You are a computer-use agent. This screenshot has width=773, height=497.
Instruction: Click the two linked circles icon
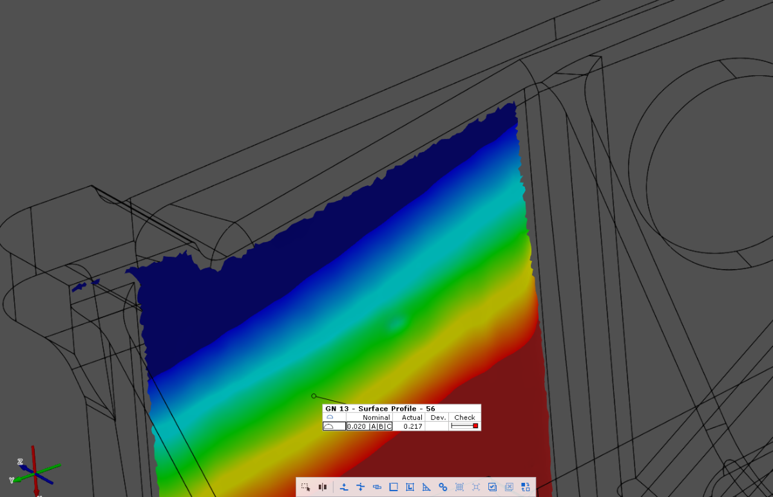coord(443,487)
